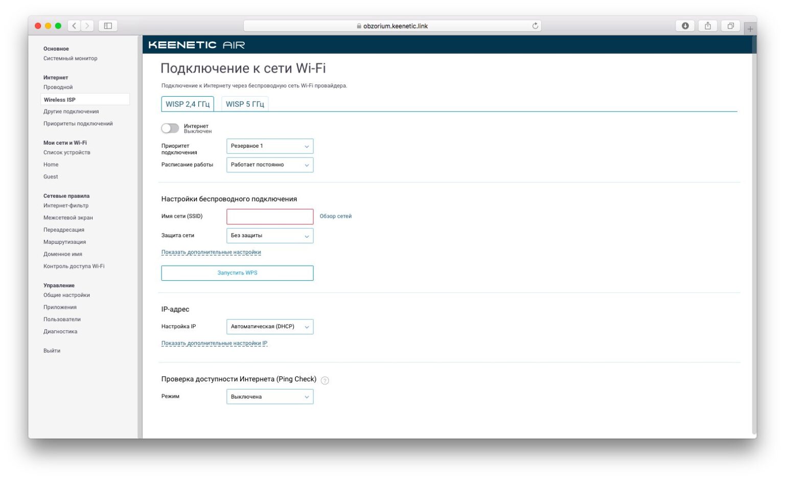This screenshot has width=785, height=479.
Task: Open Ping Check Режим dropdown (Выключена)
Action: 270,397
